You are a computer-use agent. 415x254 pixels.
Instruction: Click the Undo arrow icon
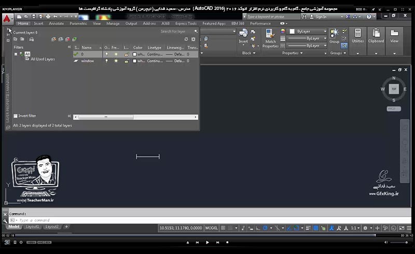pyautogui.click(x=55, y=17)
